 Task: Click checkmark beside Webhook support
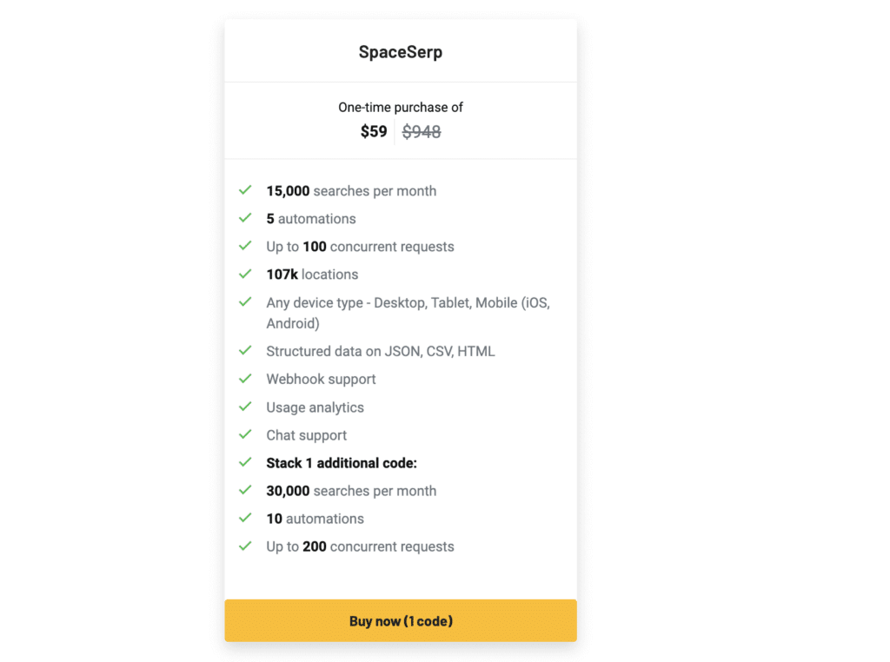tap(246, 379)
